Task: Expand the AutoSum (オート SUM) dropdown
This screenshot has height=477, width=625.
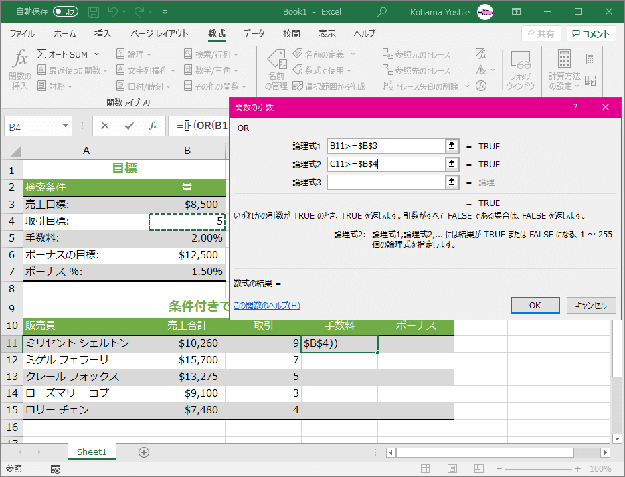Action: click(96, 54)
